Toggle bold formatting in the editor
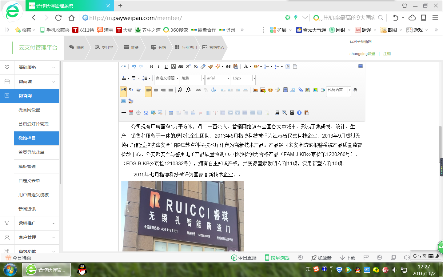The width and height of the screenshot is (443, 277). point(151,66)
